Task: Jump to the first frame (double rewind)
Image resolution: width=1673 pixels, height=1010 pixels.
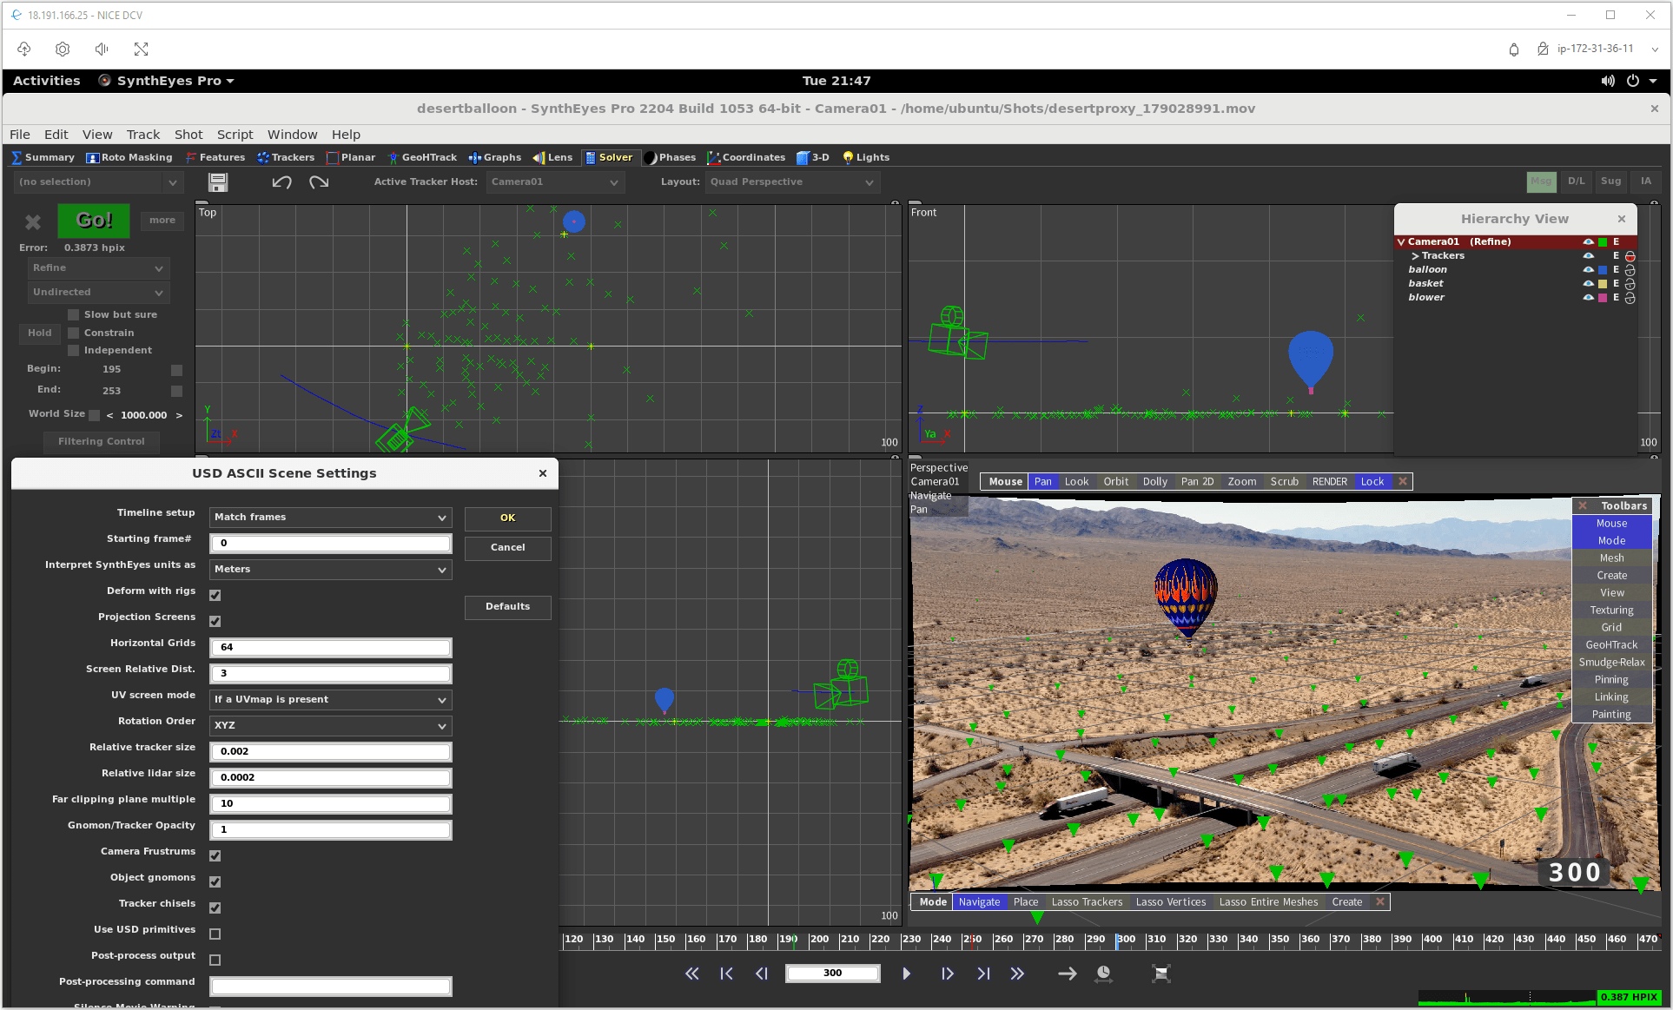Action: pyautogui.click(x=691, y=974)
